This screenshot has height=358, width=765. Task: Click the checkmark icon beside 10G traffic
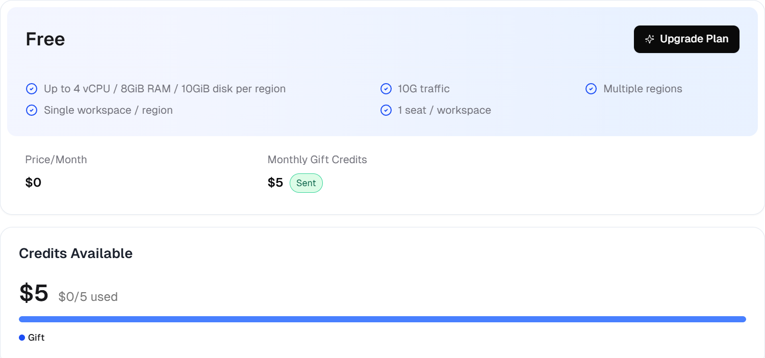[x=386, y=89]
